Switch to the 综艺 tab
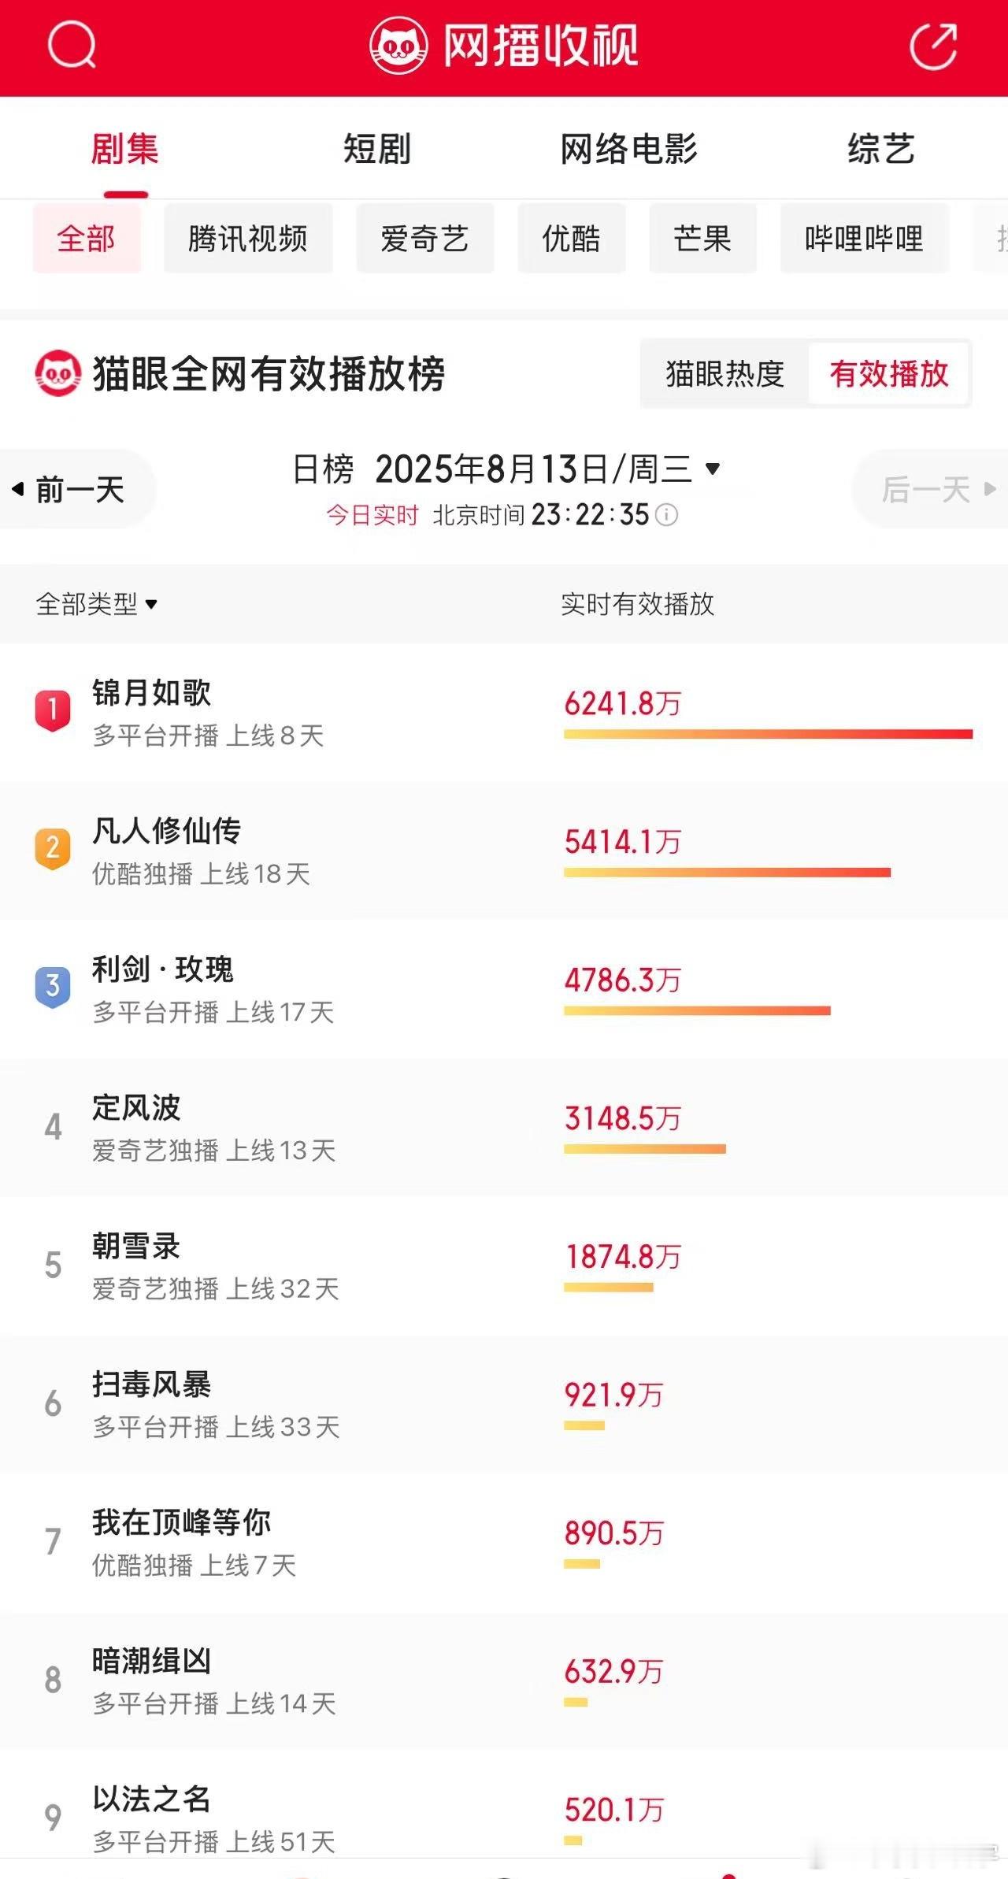This screenshot has width=1008, height=1879. click(x=881, y=148)
